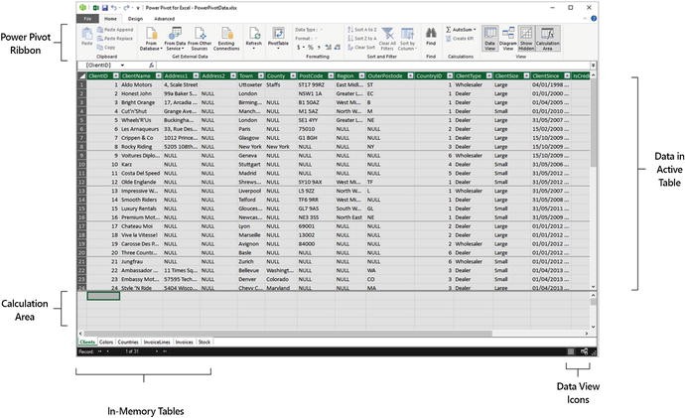Open the Refresh dropdown

tap(254, 46)
